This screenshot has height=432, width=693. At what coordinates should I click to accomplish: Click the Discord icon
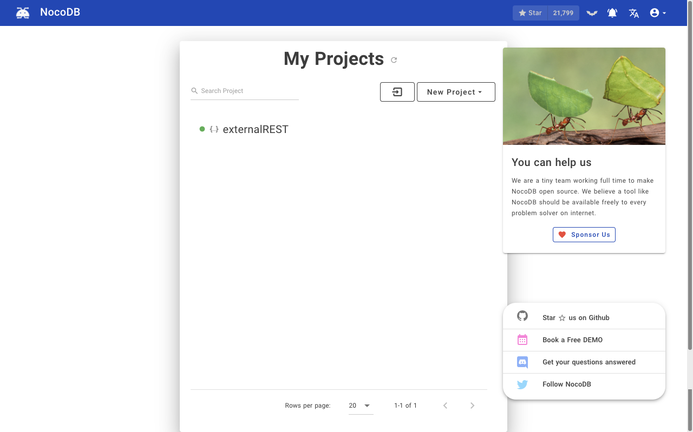tap(522, 362)
